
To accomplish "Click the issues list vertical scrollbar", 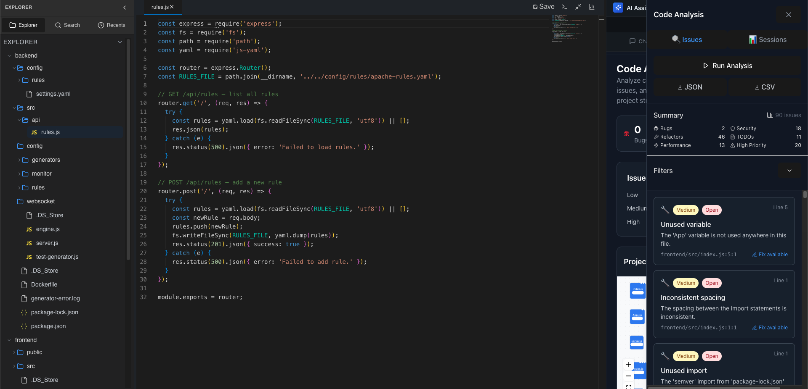I will tap(805, 194).
